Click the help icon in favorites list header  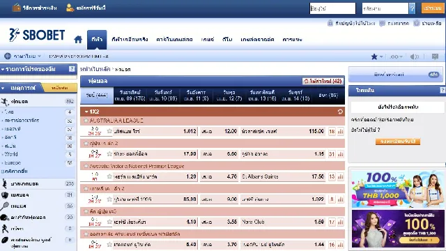[x=72, y=69]
